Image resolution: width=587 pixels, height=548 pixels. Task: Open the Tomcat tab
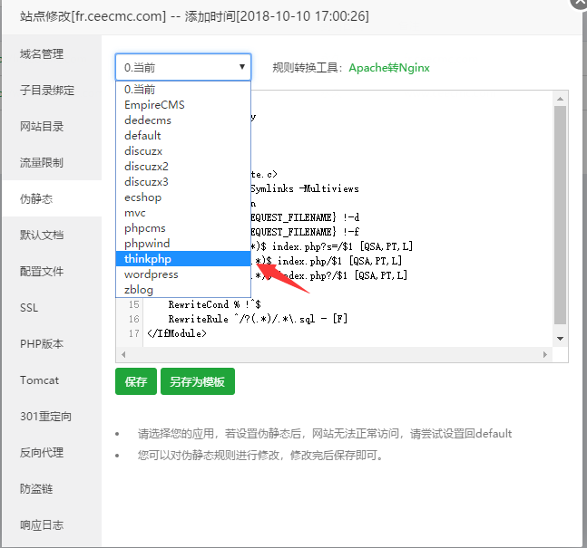pos(39,380)
